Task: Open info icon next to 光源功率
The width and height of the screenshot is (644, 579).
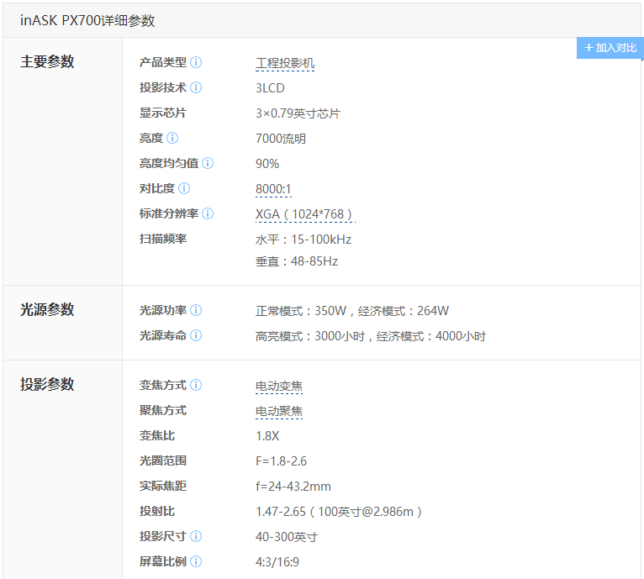Action: [196, 310]
